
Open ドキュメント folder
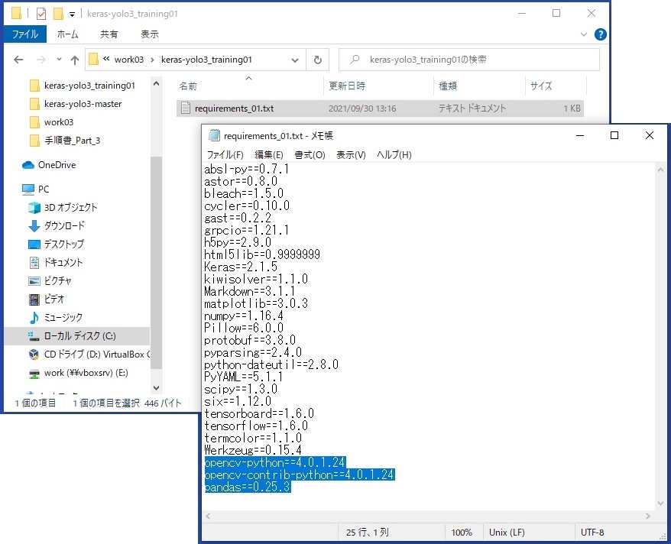point(63,263)
